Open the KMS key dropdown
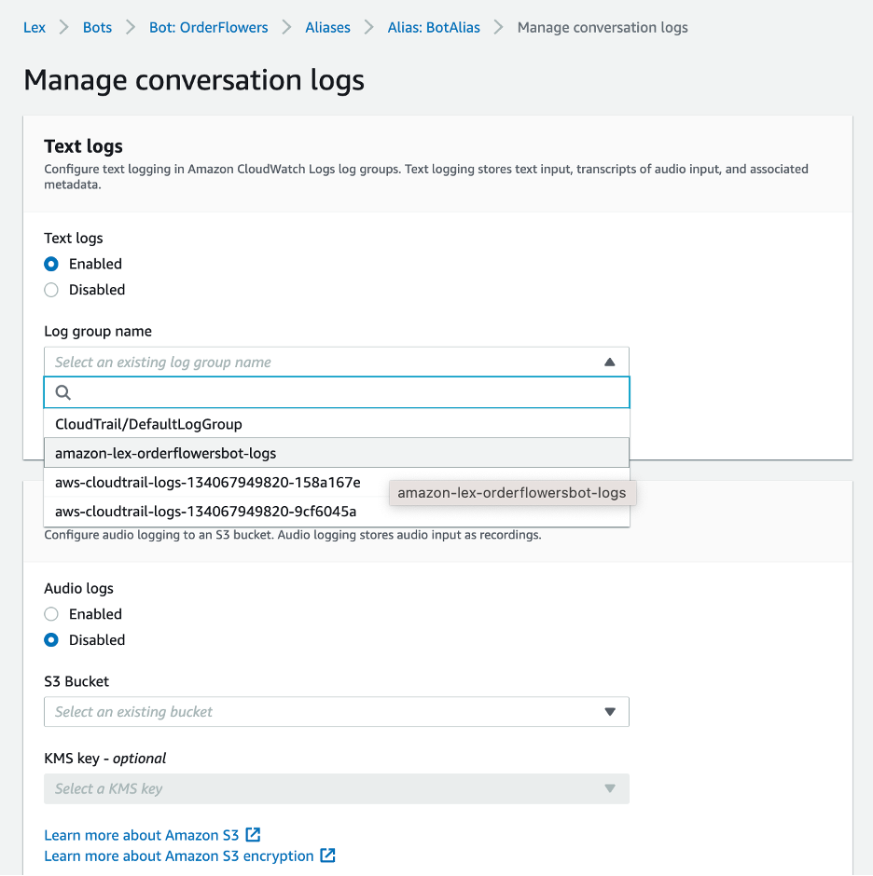The width and height of the screenshot is (873, 876). [x=336, y=788]
